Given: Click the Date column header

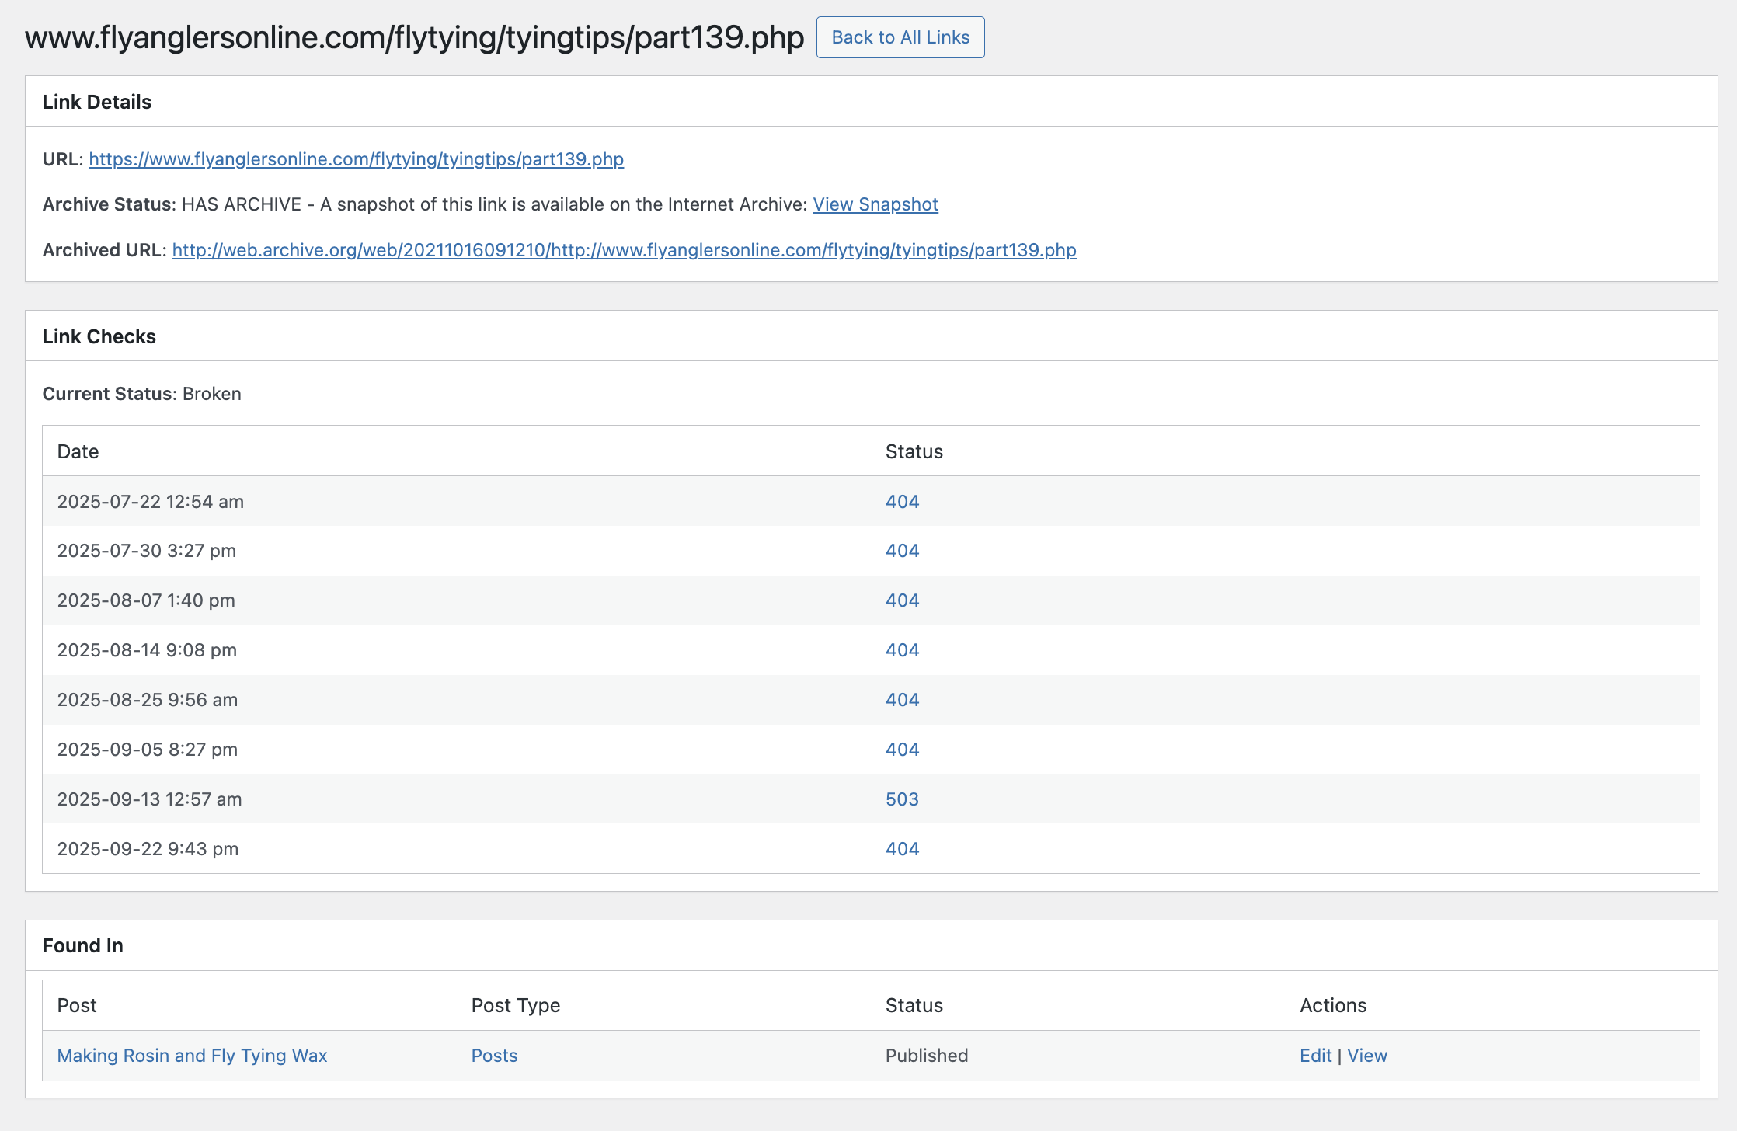Looking at the screenshot, I should tap(78, 451).
